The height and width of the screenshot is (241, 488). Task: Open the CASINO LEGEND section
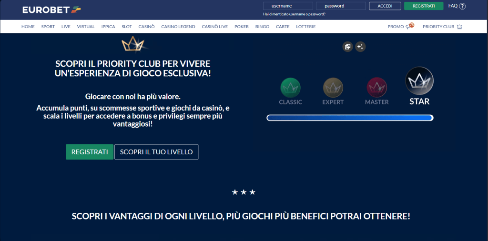(178, 27)
